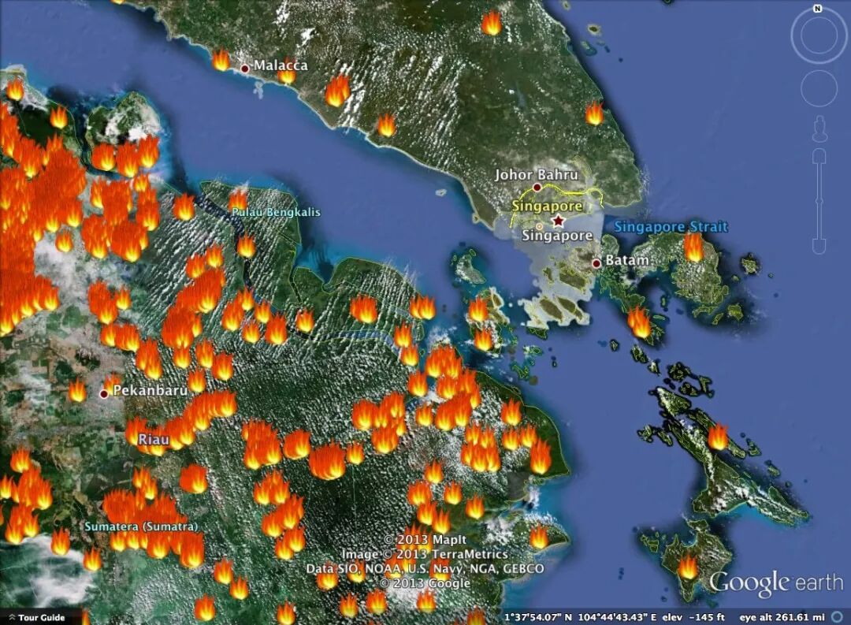Zoom in using the top of the zoom slider
The image size is (851, 625).
point(819,156)
